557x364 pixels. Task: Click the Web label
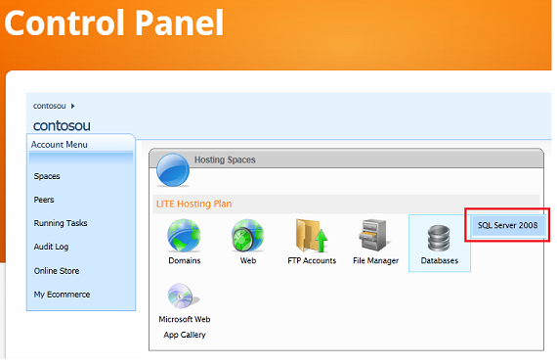[248, 261]
